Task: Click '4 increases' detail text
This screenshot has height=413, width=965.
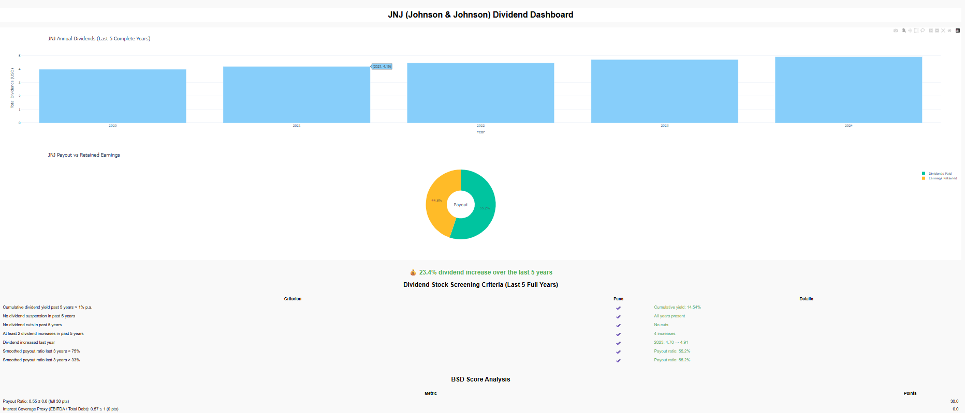Action: pyautogui.click(x=665, y=334)
